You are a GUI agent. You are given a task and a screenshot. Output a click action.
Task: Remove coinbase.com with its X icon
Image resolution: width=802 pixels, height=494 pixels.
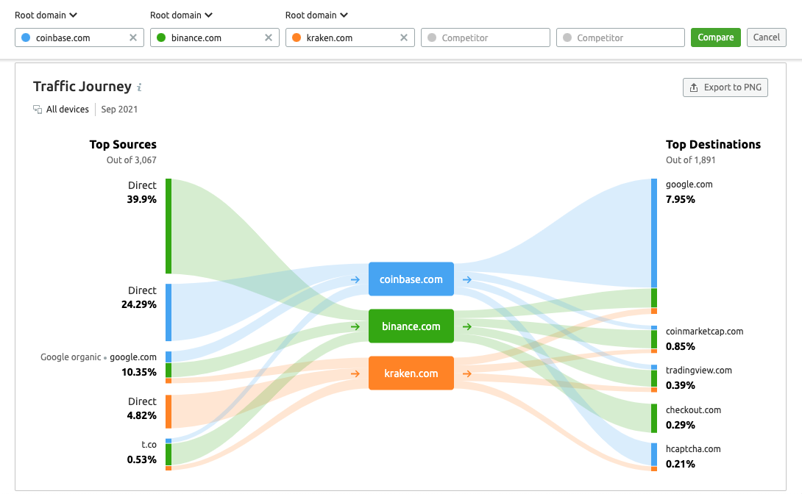coord(133,37)
